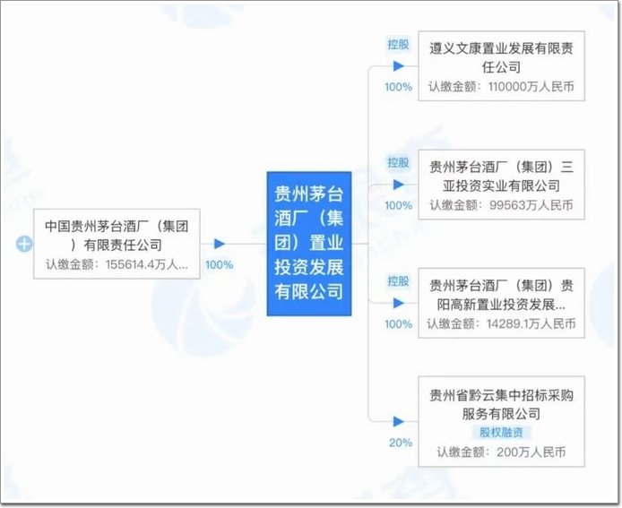622x508 pixels.
Task: Open the 遵义文康置业发展有限责任公司 company card
Action: [x=500, y=57]
